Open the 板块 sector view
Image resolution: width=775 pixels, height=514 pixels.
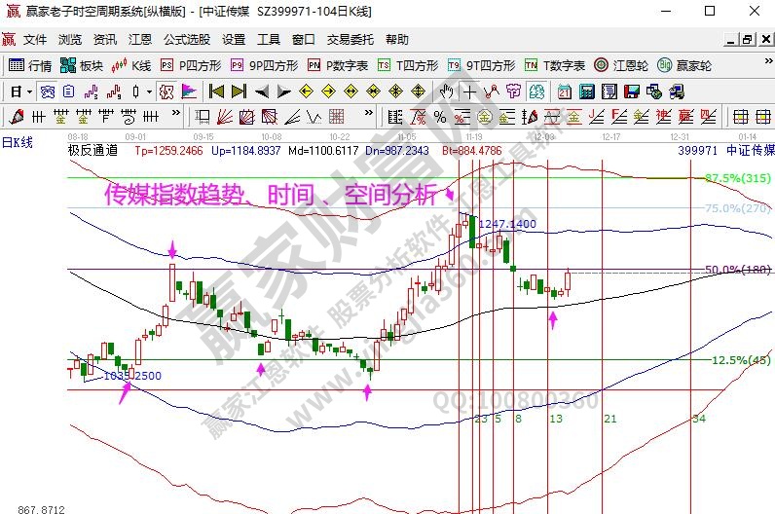point(82,65)
